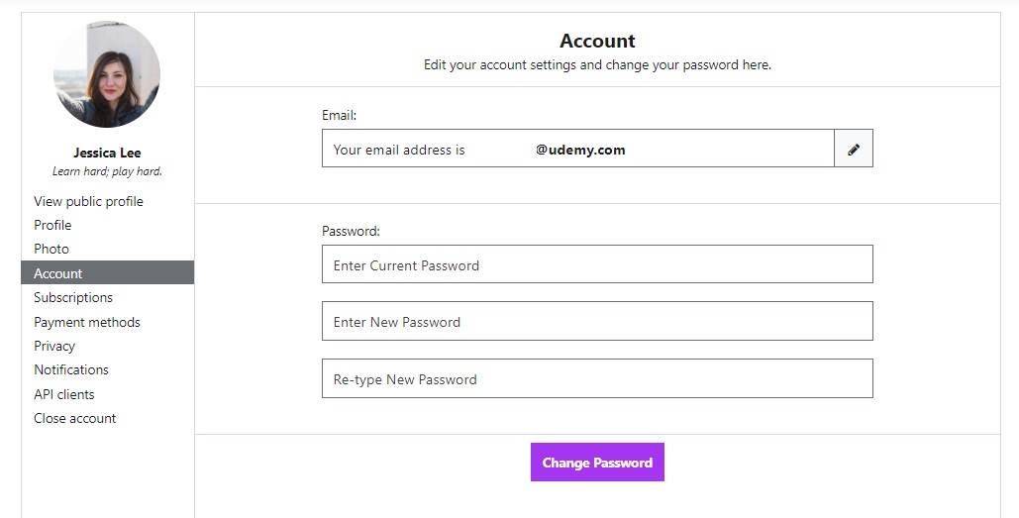The image size is (1019, 518).
Task: Select API clients in the sidebar
Action: (64, 394)
